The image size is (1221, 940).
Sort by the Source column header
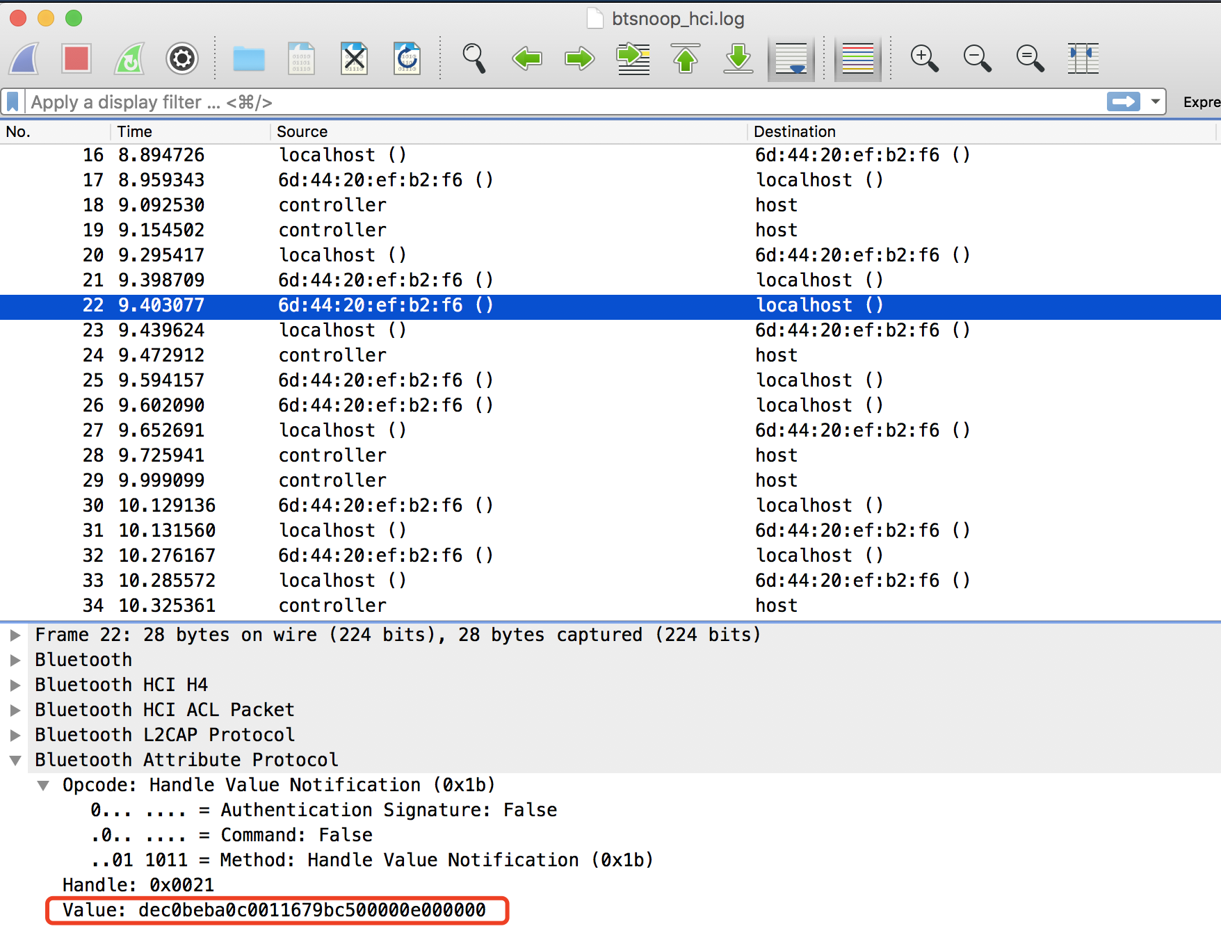coord(508,131)
